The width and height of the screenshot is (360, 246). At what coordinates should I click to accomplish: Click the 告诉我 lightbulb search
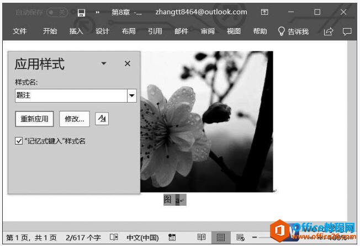[293, 31]
